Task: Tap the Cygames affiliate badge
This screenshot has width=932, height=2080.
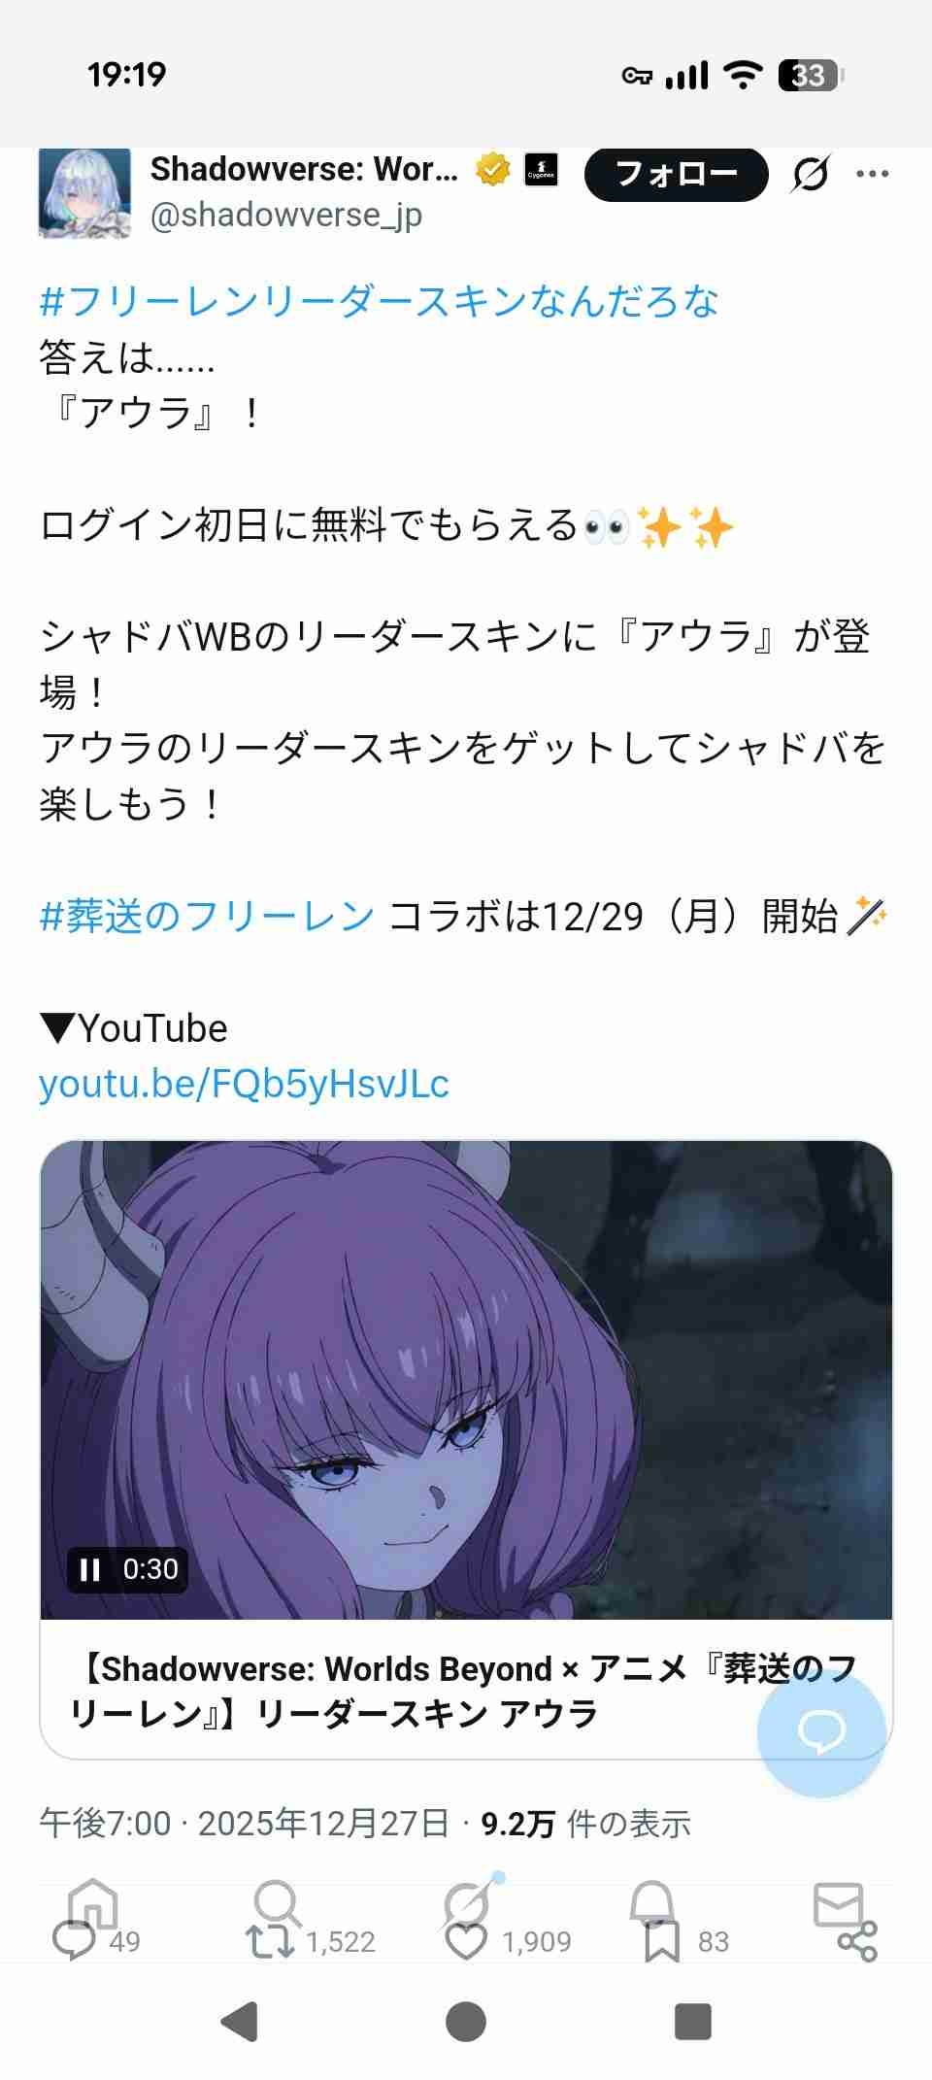Action: click(x=541, y=170)
